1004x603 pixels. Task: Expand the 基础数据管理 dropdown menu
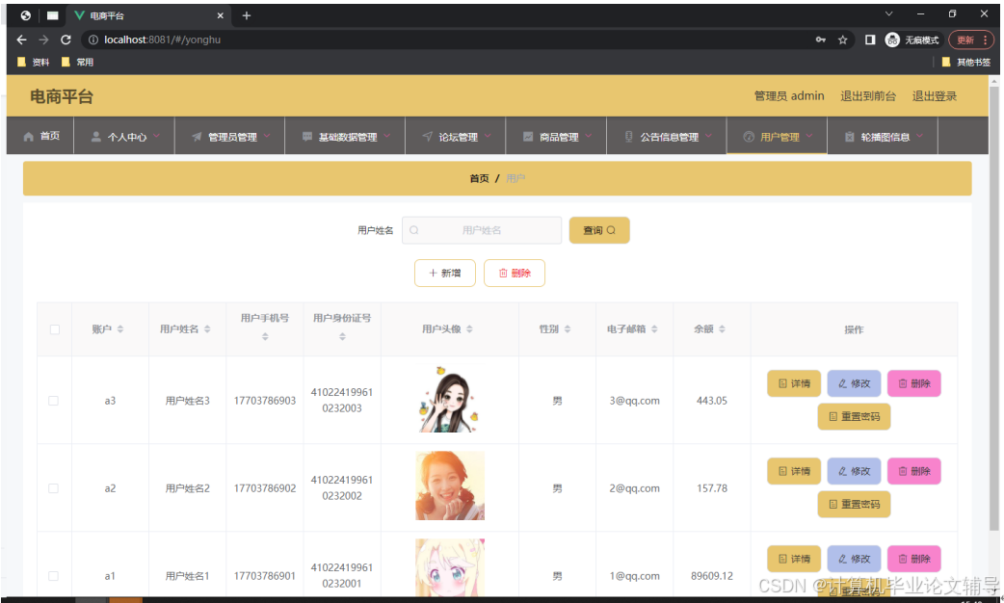pyautogui.click(x=346, y=137)
